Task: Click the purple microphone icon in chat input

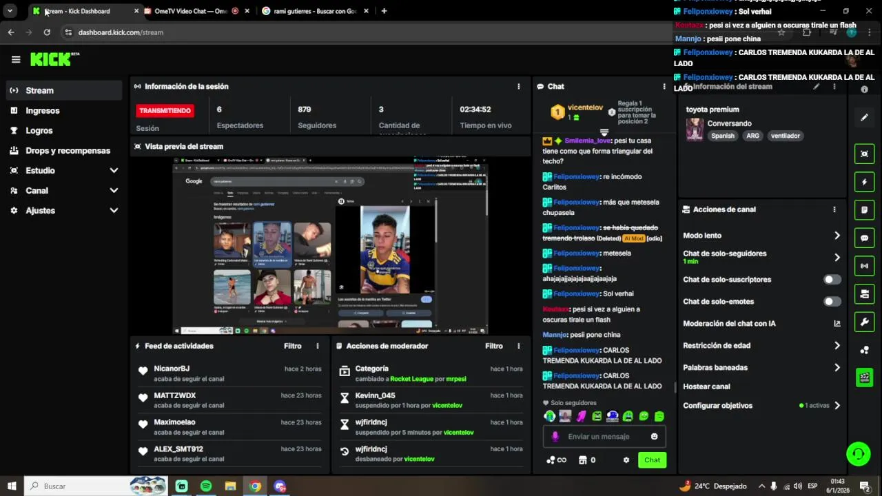Action: coord(555,436)
